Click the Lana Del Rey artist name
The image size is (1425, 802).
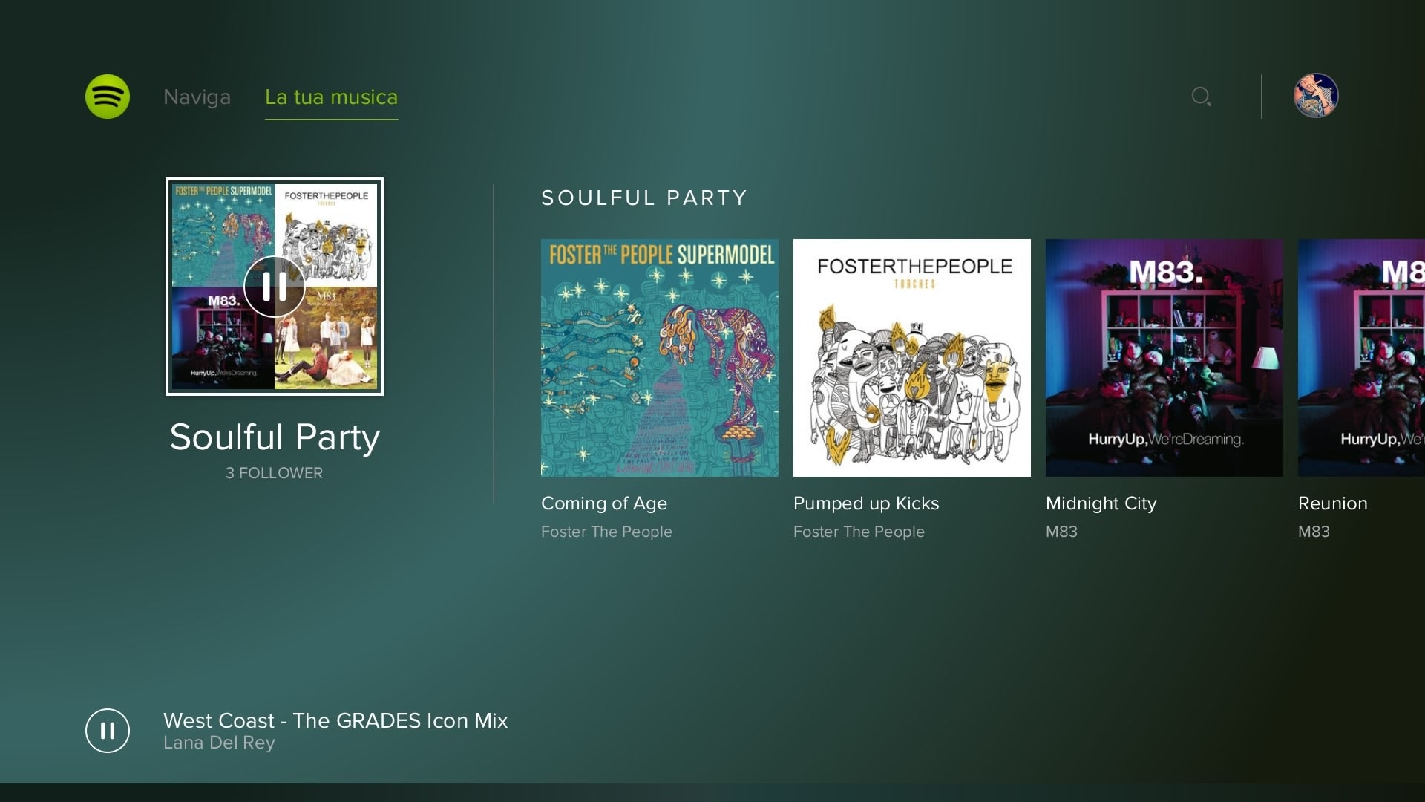(219, 743)
